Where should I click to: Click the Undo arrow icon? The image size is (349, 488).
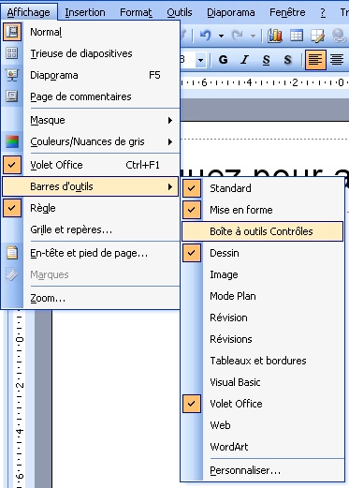(206, 36)
